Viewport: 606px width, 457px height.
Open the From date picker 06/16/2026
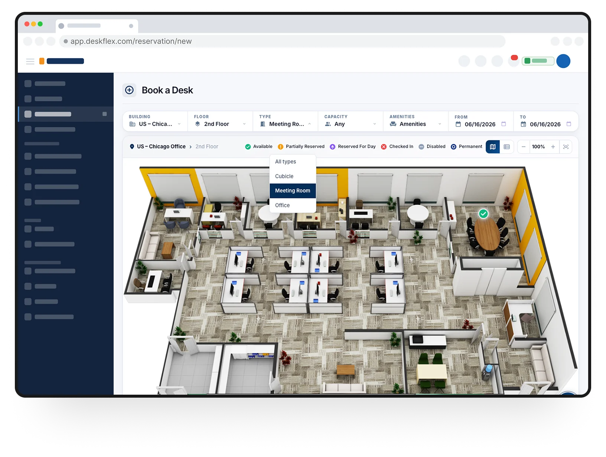[x=481, y=121]
